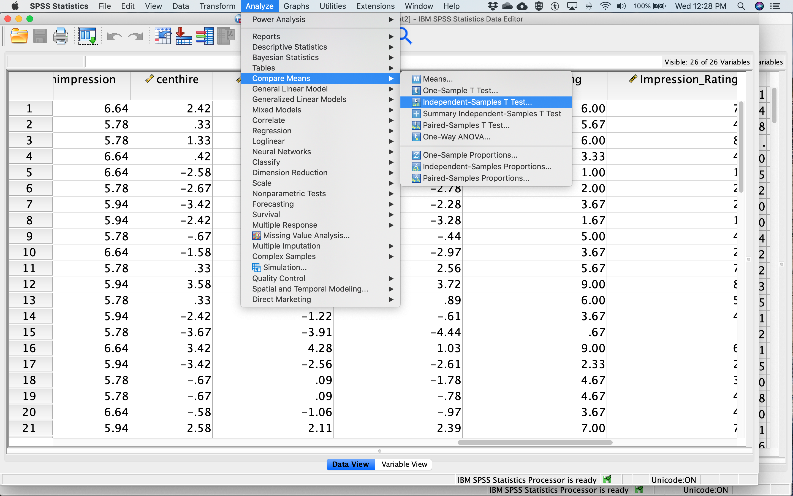Open the Graphs menu
Viewport: 793px width, 496px height.
296,6
